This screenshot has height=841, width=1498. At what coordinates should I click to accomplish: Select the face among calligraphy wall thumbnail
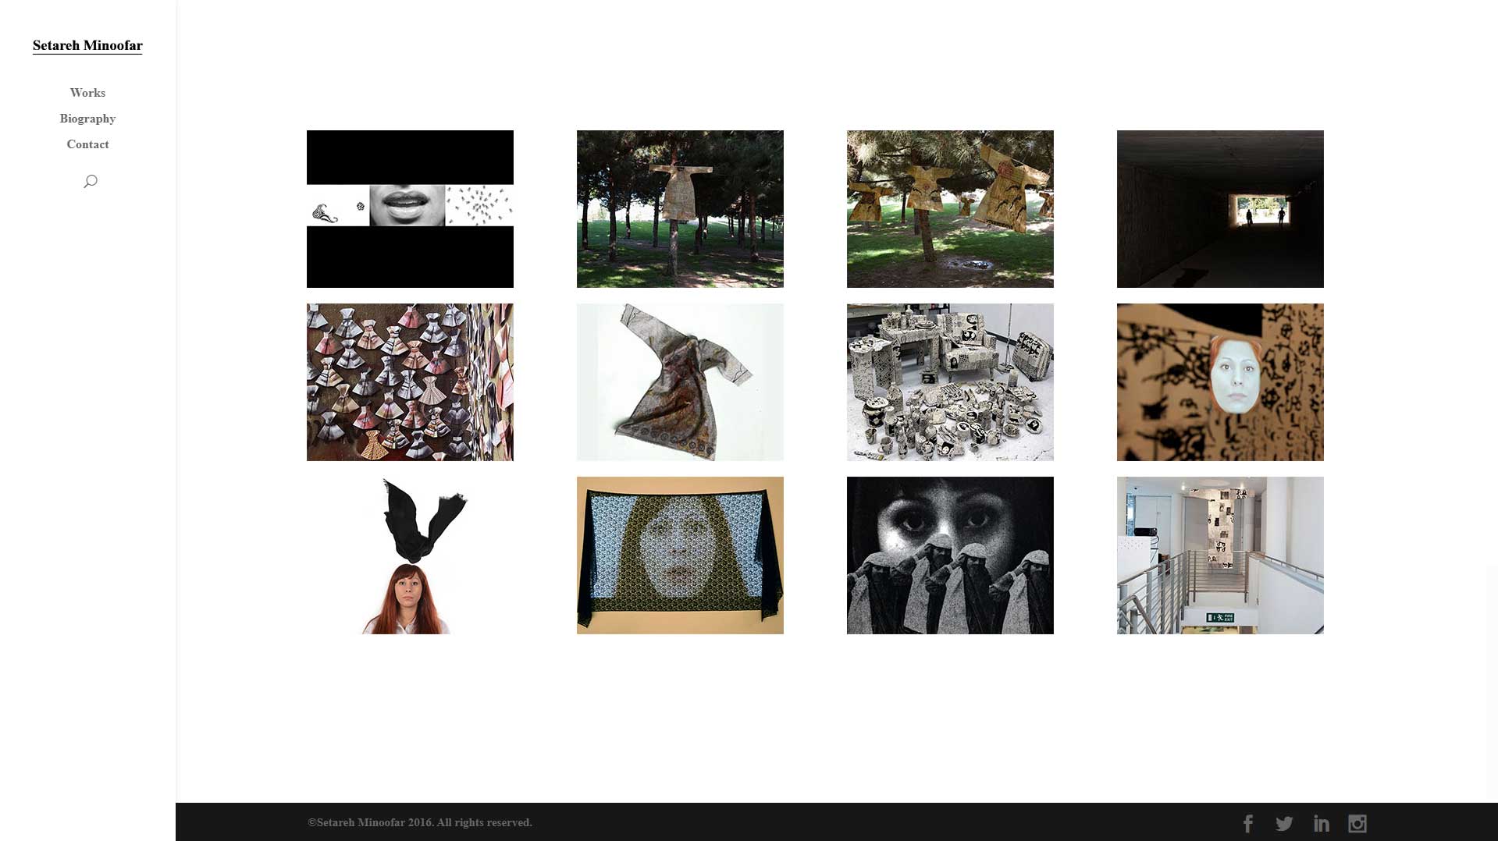point(1220,381)
